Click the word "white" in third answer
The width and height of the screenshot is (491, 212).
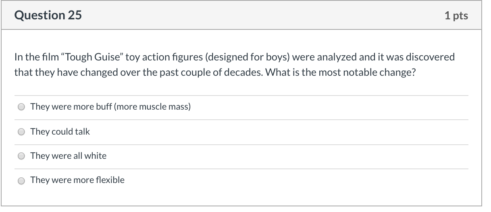point(96,156)
